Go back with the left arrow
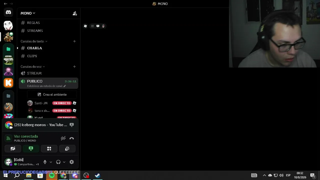 point(6,4)
